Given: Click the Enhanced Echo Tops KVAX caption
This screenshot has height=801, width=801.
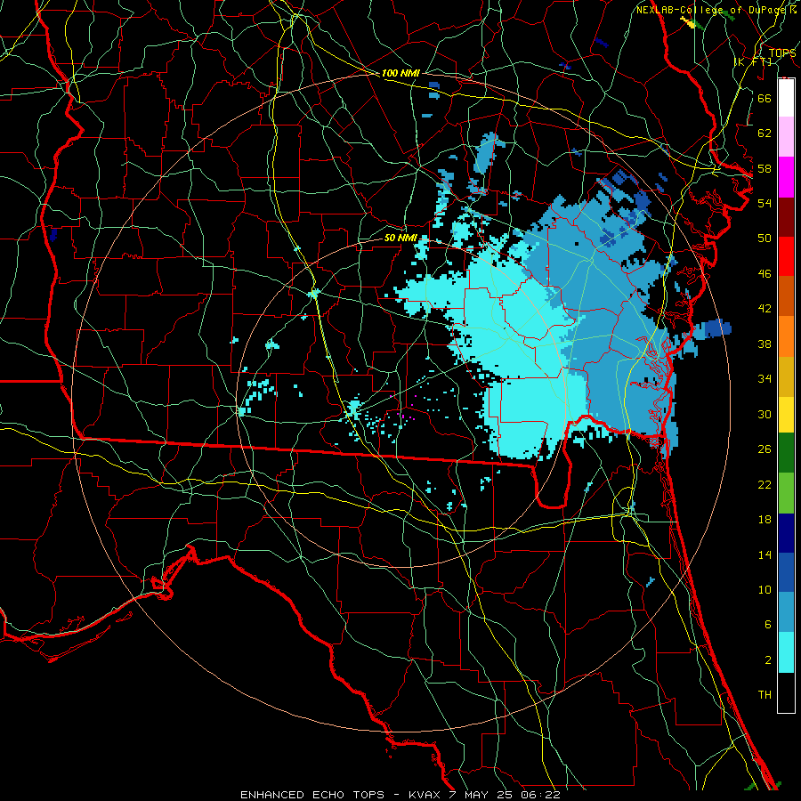Looking at the screenshot, I should pyautogui.click(x=400, y=795).
